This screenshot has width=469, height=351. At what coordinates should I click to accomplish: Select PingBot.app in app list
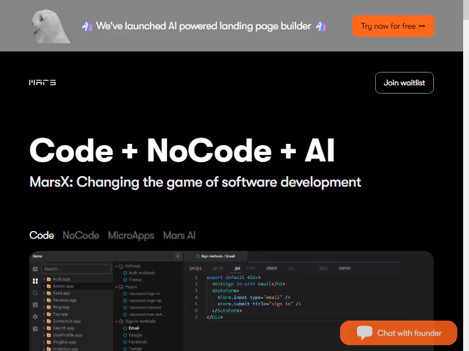(x=64, y=342)
